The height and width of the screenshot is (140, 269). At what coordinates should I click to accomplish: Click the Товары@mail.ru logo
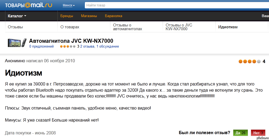coord(28,5)
